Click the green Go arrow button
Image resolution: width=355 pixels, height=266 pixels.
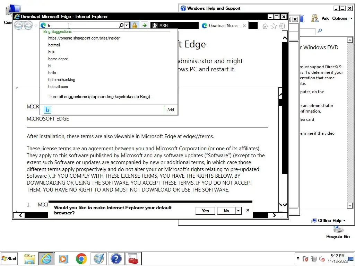(x=145, y=25)
